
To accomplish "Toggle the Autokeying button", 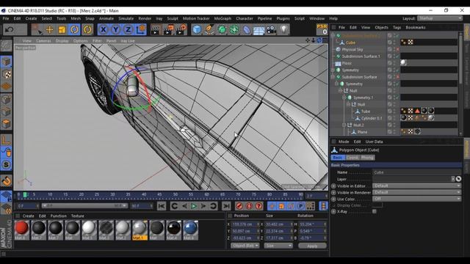I will coord(249,206).
